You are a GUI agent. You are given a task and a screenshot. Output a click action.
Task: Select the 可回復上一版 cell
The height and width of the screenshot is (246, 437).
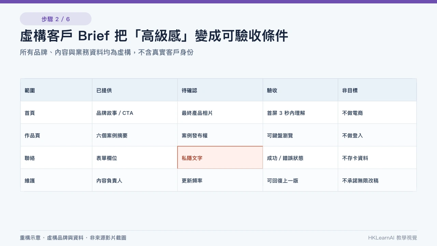click(x=300, y=180)
